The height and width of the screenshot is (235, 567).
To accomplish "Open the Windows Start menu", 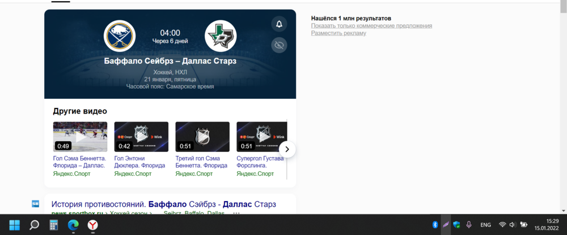I will (15, 225).
